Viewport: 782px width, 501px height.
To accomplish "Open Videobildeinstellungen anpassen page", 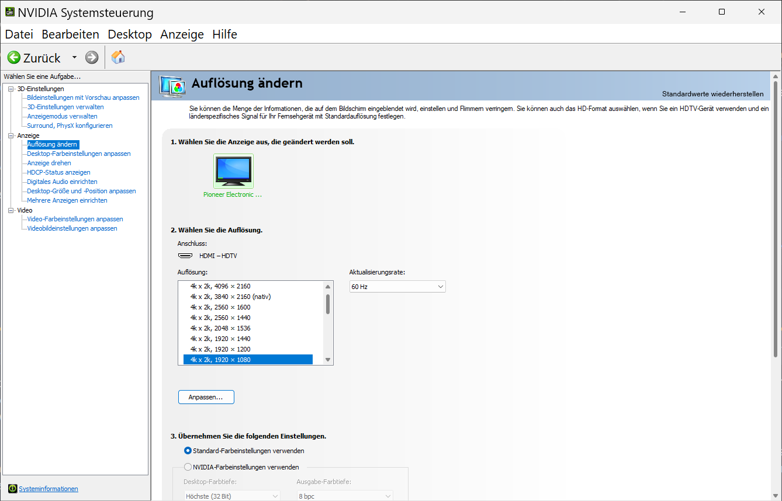I will pos(72,228).
